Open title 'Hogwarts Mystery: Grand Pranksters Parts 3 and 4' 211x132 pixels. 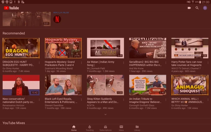pyautogui.click(x=60, y=63)
